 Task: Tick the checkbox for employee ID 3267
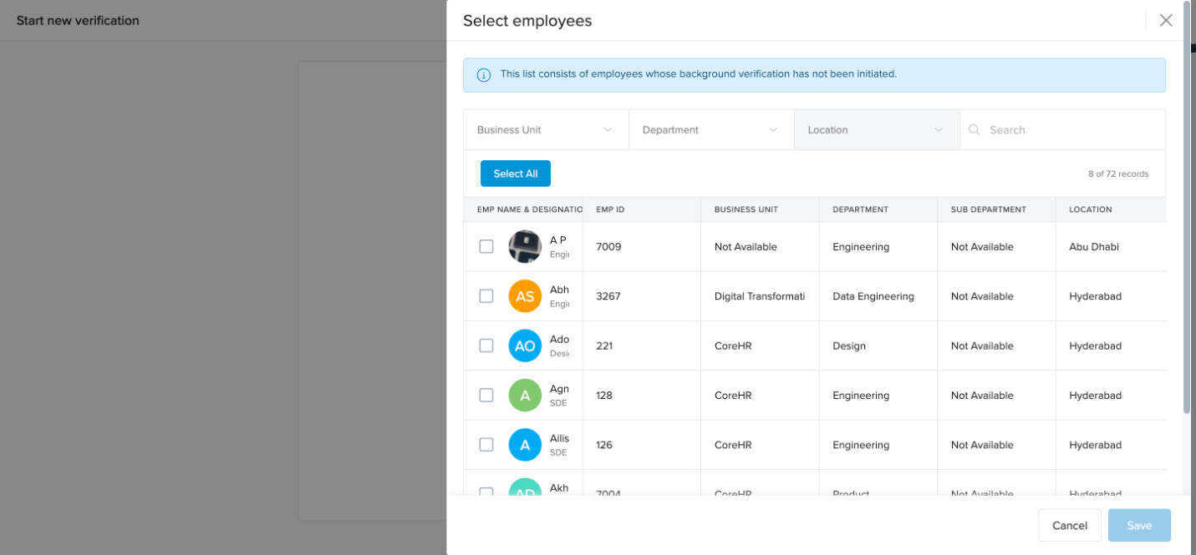coord(486,296)
